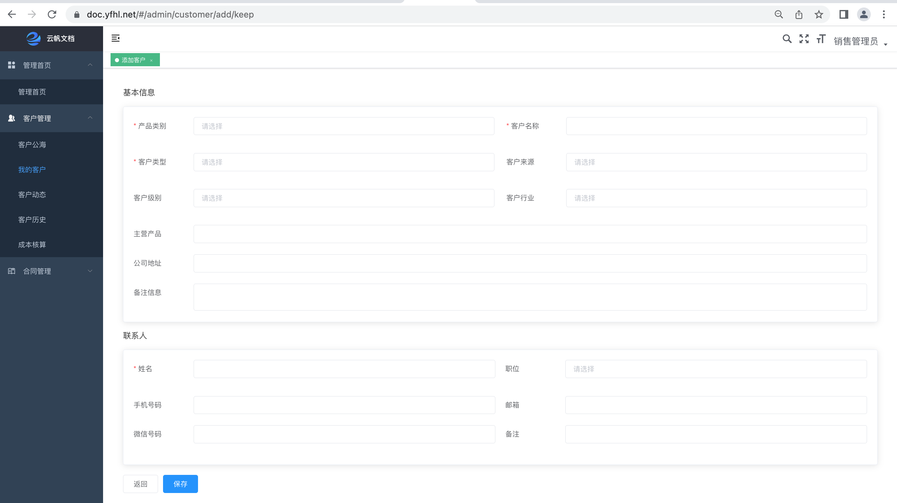897x503 pixels.
Task: Open the browser profile avatar
Action: tap(864, 14)
